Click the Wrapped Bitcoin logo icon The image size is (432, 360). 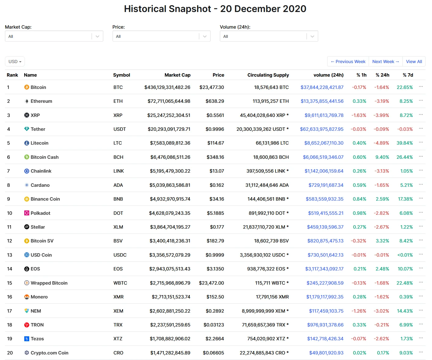coord(27,283)
